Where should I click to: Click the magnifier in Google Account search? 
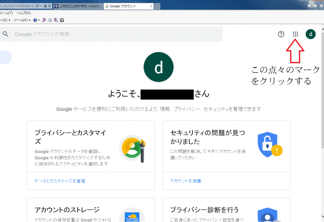coord(5,34)
